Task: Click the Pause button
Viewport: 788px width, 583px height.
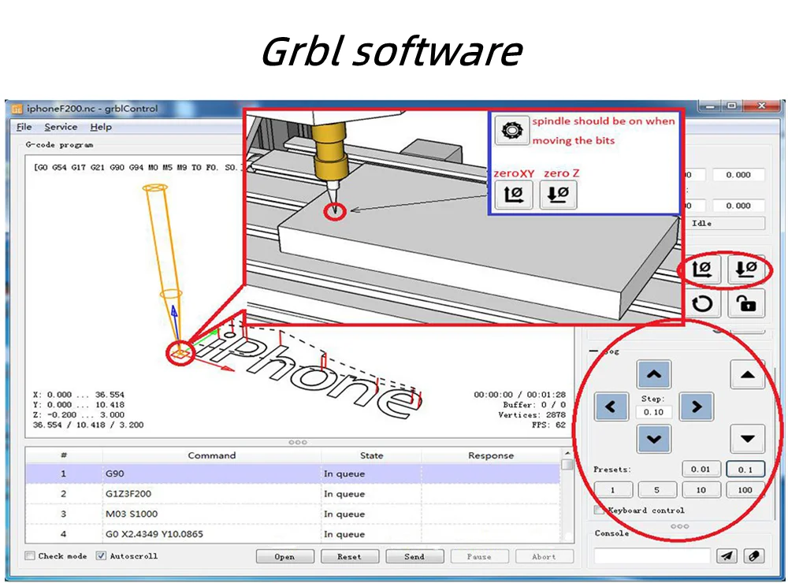Action: pyautogui.click(x=479, y=556)
